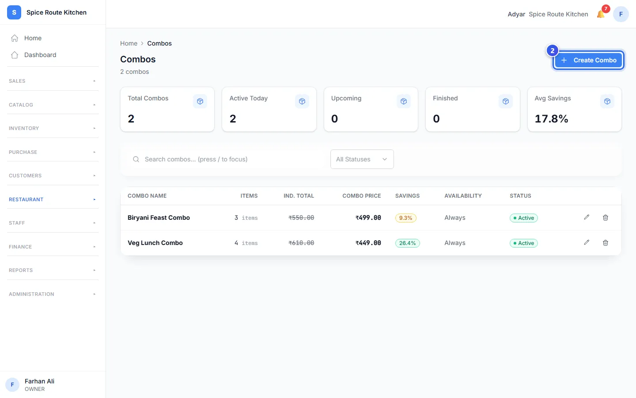This screenshot has height=398, width=636.
Task: Expand the SALES sidebar section
Action: point(53,81)
